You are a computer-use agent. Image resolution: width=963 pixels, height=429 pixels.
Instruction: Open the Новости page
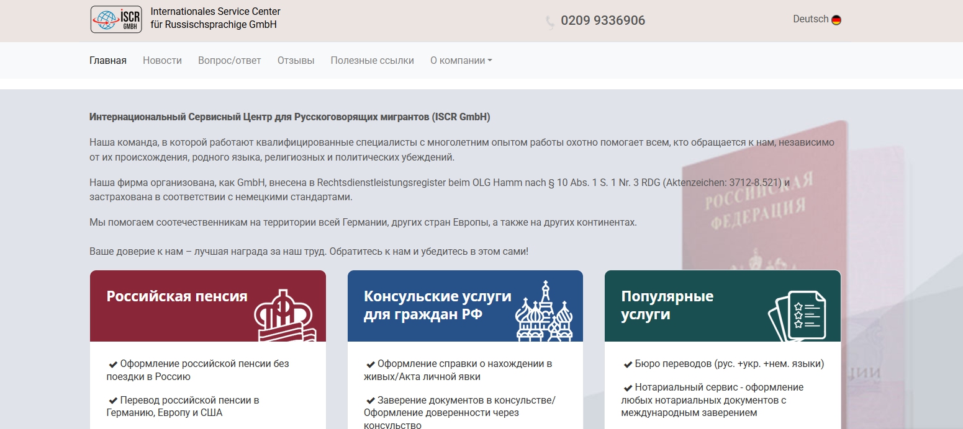click(x=162, y=60)
